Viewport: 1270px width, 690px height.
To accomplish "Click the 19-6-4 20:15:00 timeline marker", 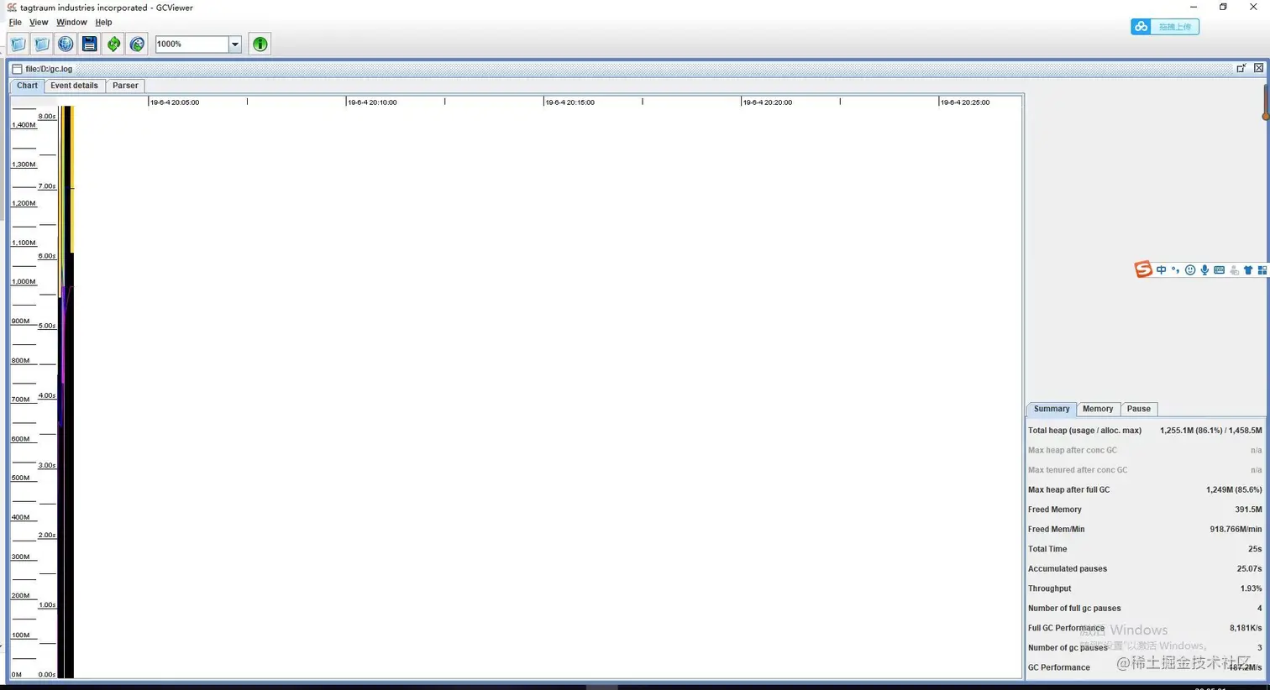I will pos(569,102).
